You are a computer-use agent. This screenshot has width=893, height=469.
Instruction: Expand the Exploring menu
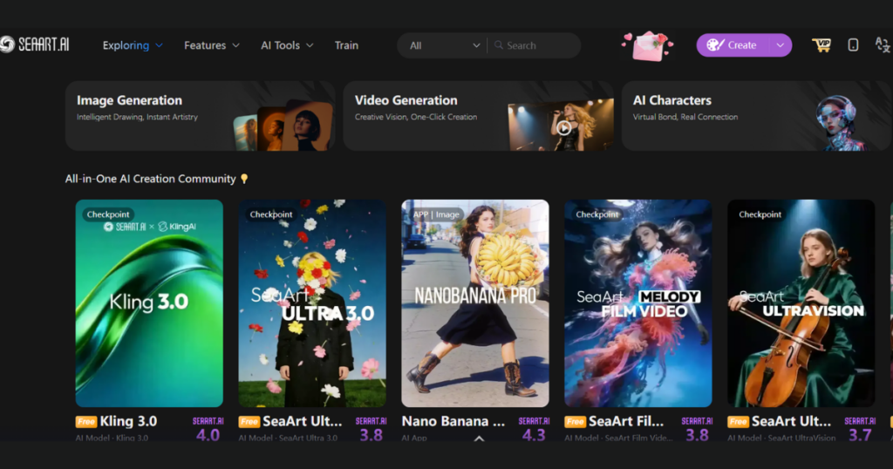click(133, 45)
